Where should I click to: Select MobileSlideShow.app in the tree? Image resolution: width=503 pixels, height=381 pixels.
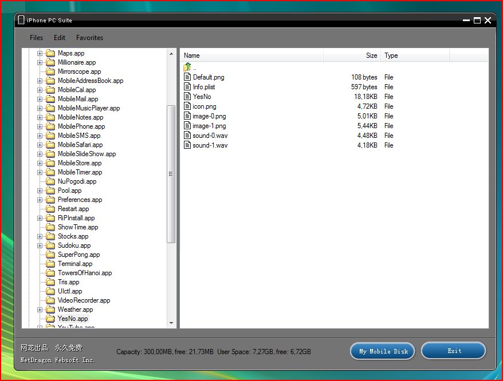tap(87, 154)
